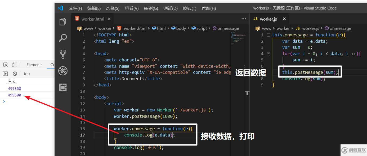Image resolution: width=367 pixels, height=156 pixels.
Task: Open the 调试(D) menu
Action: (171, 8)
